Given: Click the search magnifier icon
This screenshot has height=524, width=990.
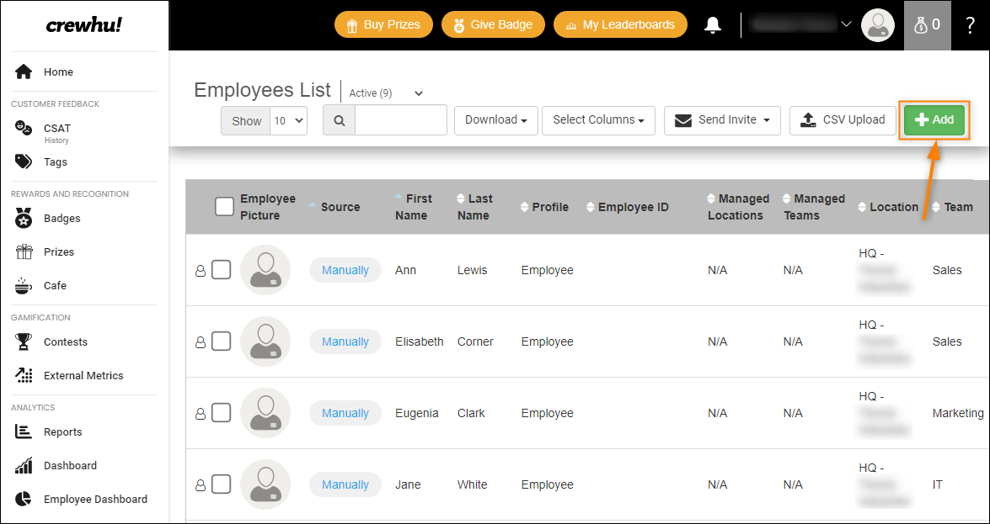Looking at the screenshot, I should tap(339, 120).
